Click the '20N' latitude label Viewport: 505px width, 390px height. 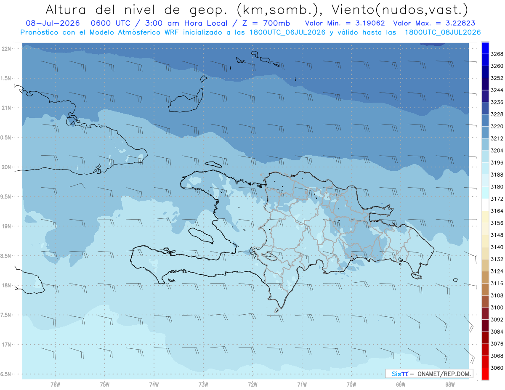pyautogui.click(x=6, y=167)
